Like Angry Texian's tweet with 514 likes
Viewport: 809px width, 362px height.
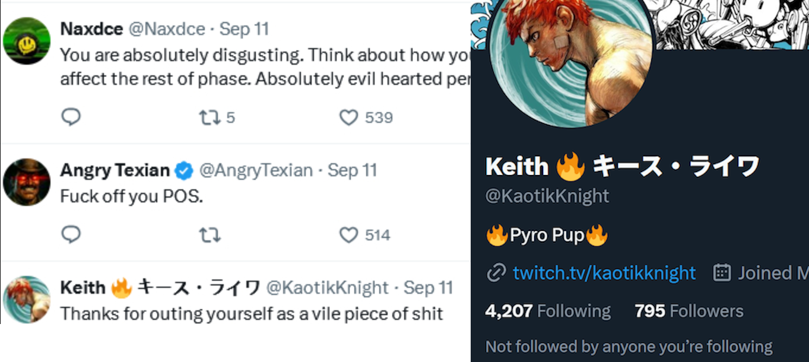pyautogui.click(x=348, y=235)
